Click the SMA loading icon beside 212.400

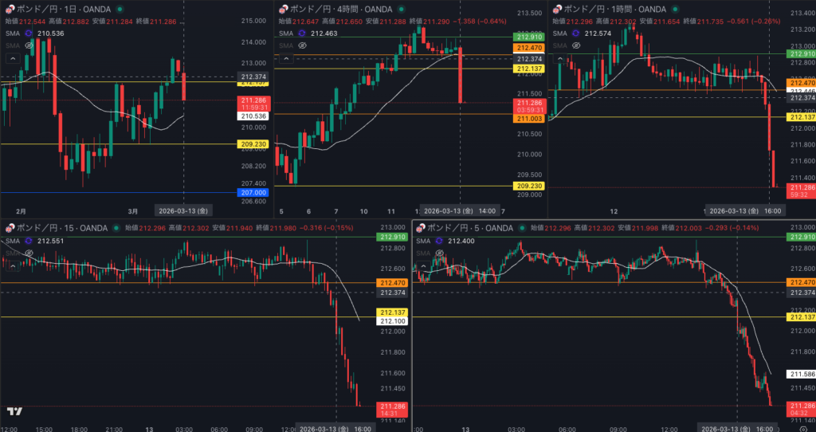[439, 241]
